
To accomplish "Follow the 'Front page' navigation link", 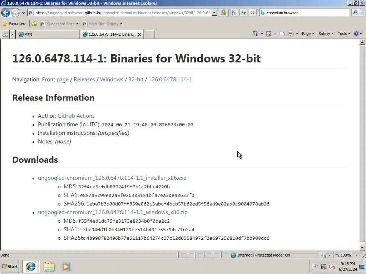I will click(55, 80).
